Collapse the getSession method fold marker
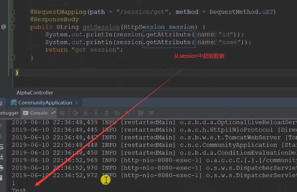297x192 pixels. (13, 27)
